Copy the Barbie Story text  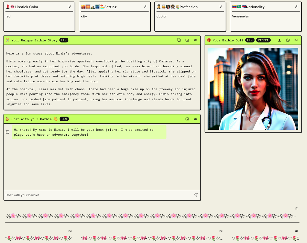(179, 40)
